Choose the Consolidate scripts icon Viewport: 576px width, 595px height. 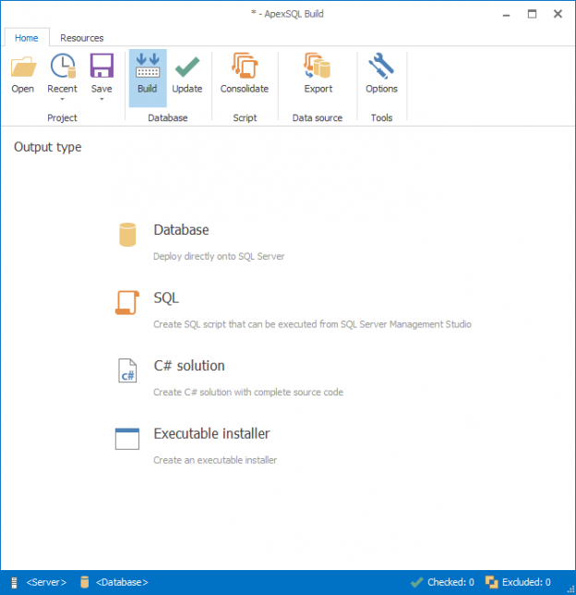pyautogui.click(x=245, y=66)
